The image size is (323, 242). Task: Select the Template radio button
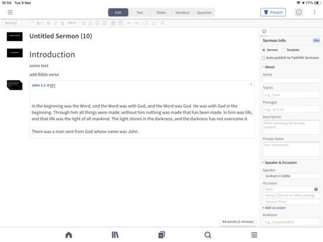point(284,50)
